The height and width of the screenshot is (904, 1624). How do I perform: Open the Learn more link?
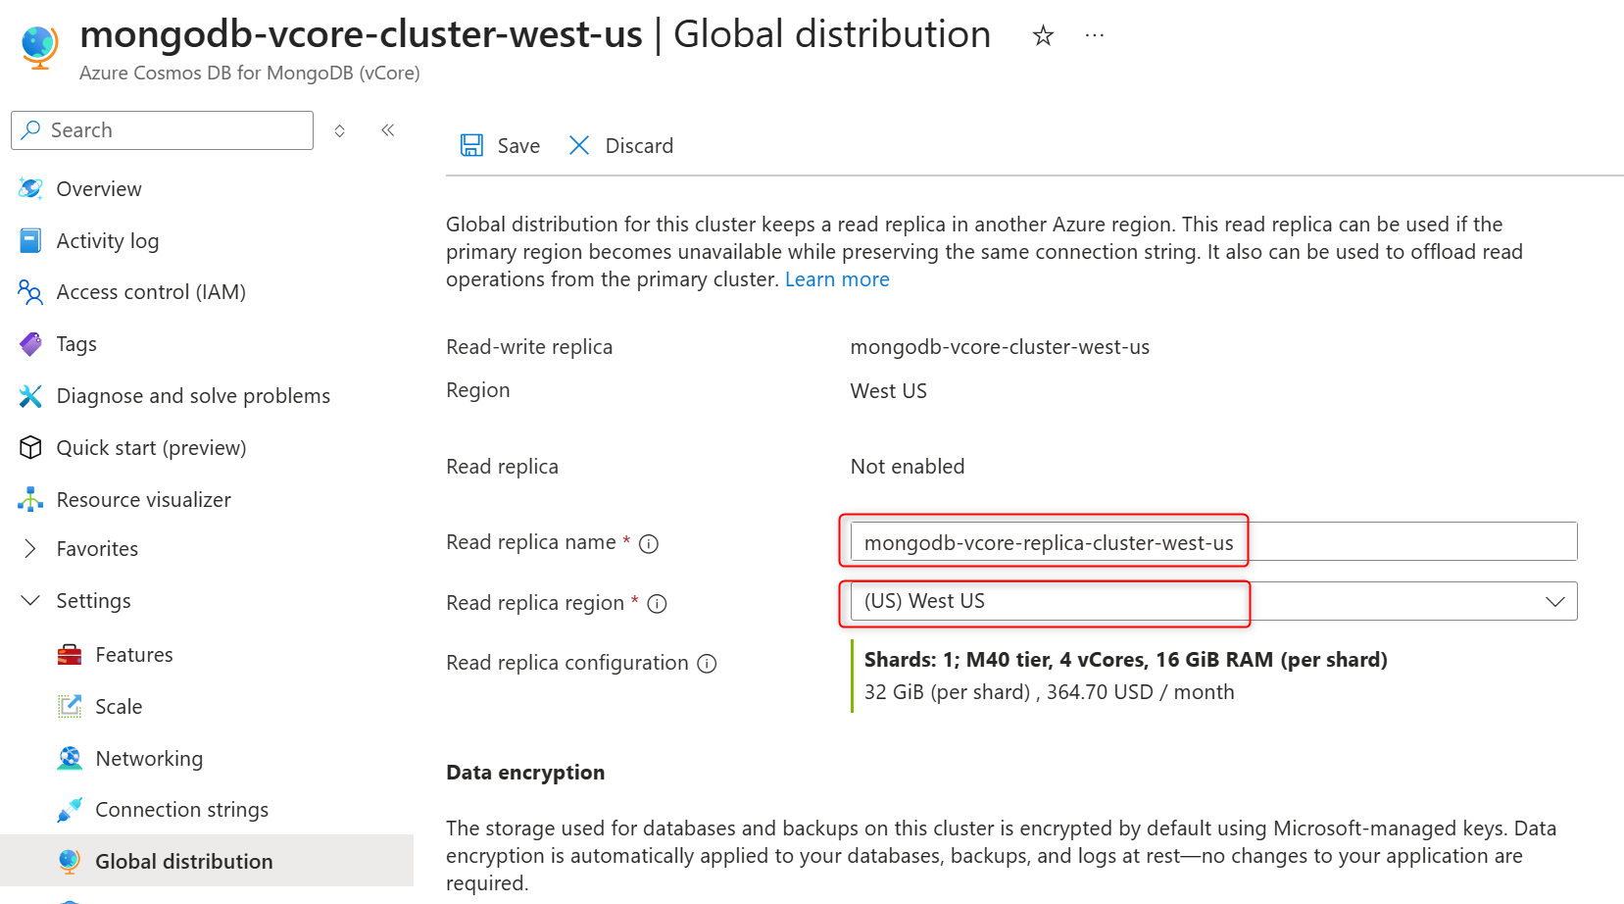tap(837, 279)
